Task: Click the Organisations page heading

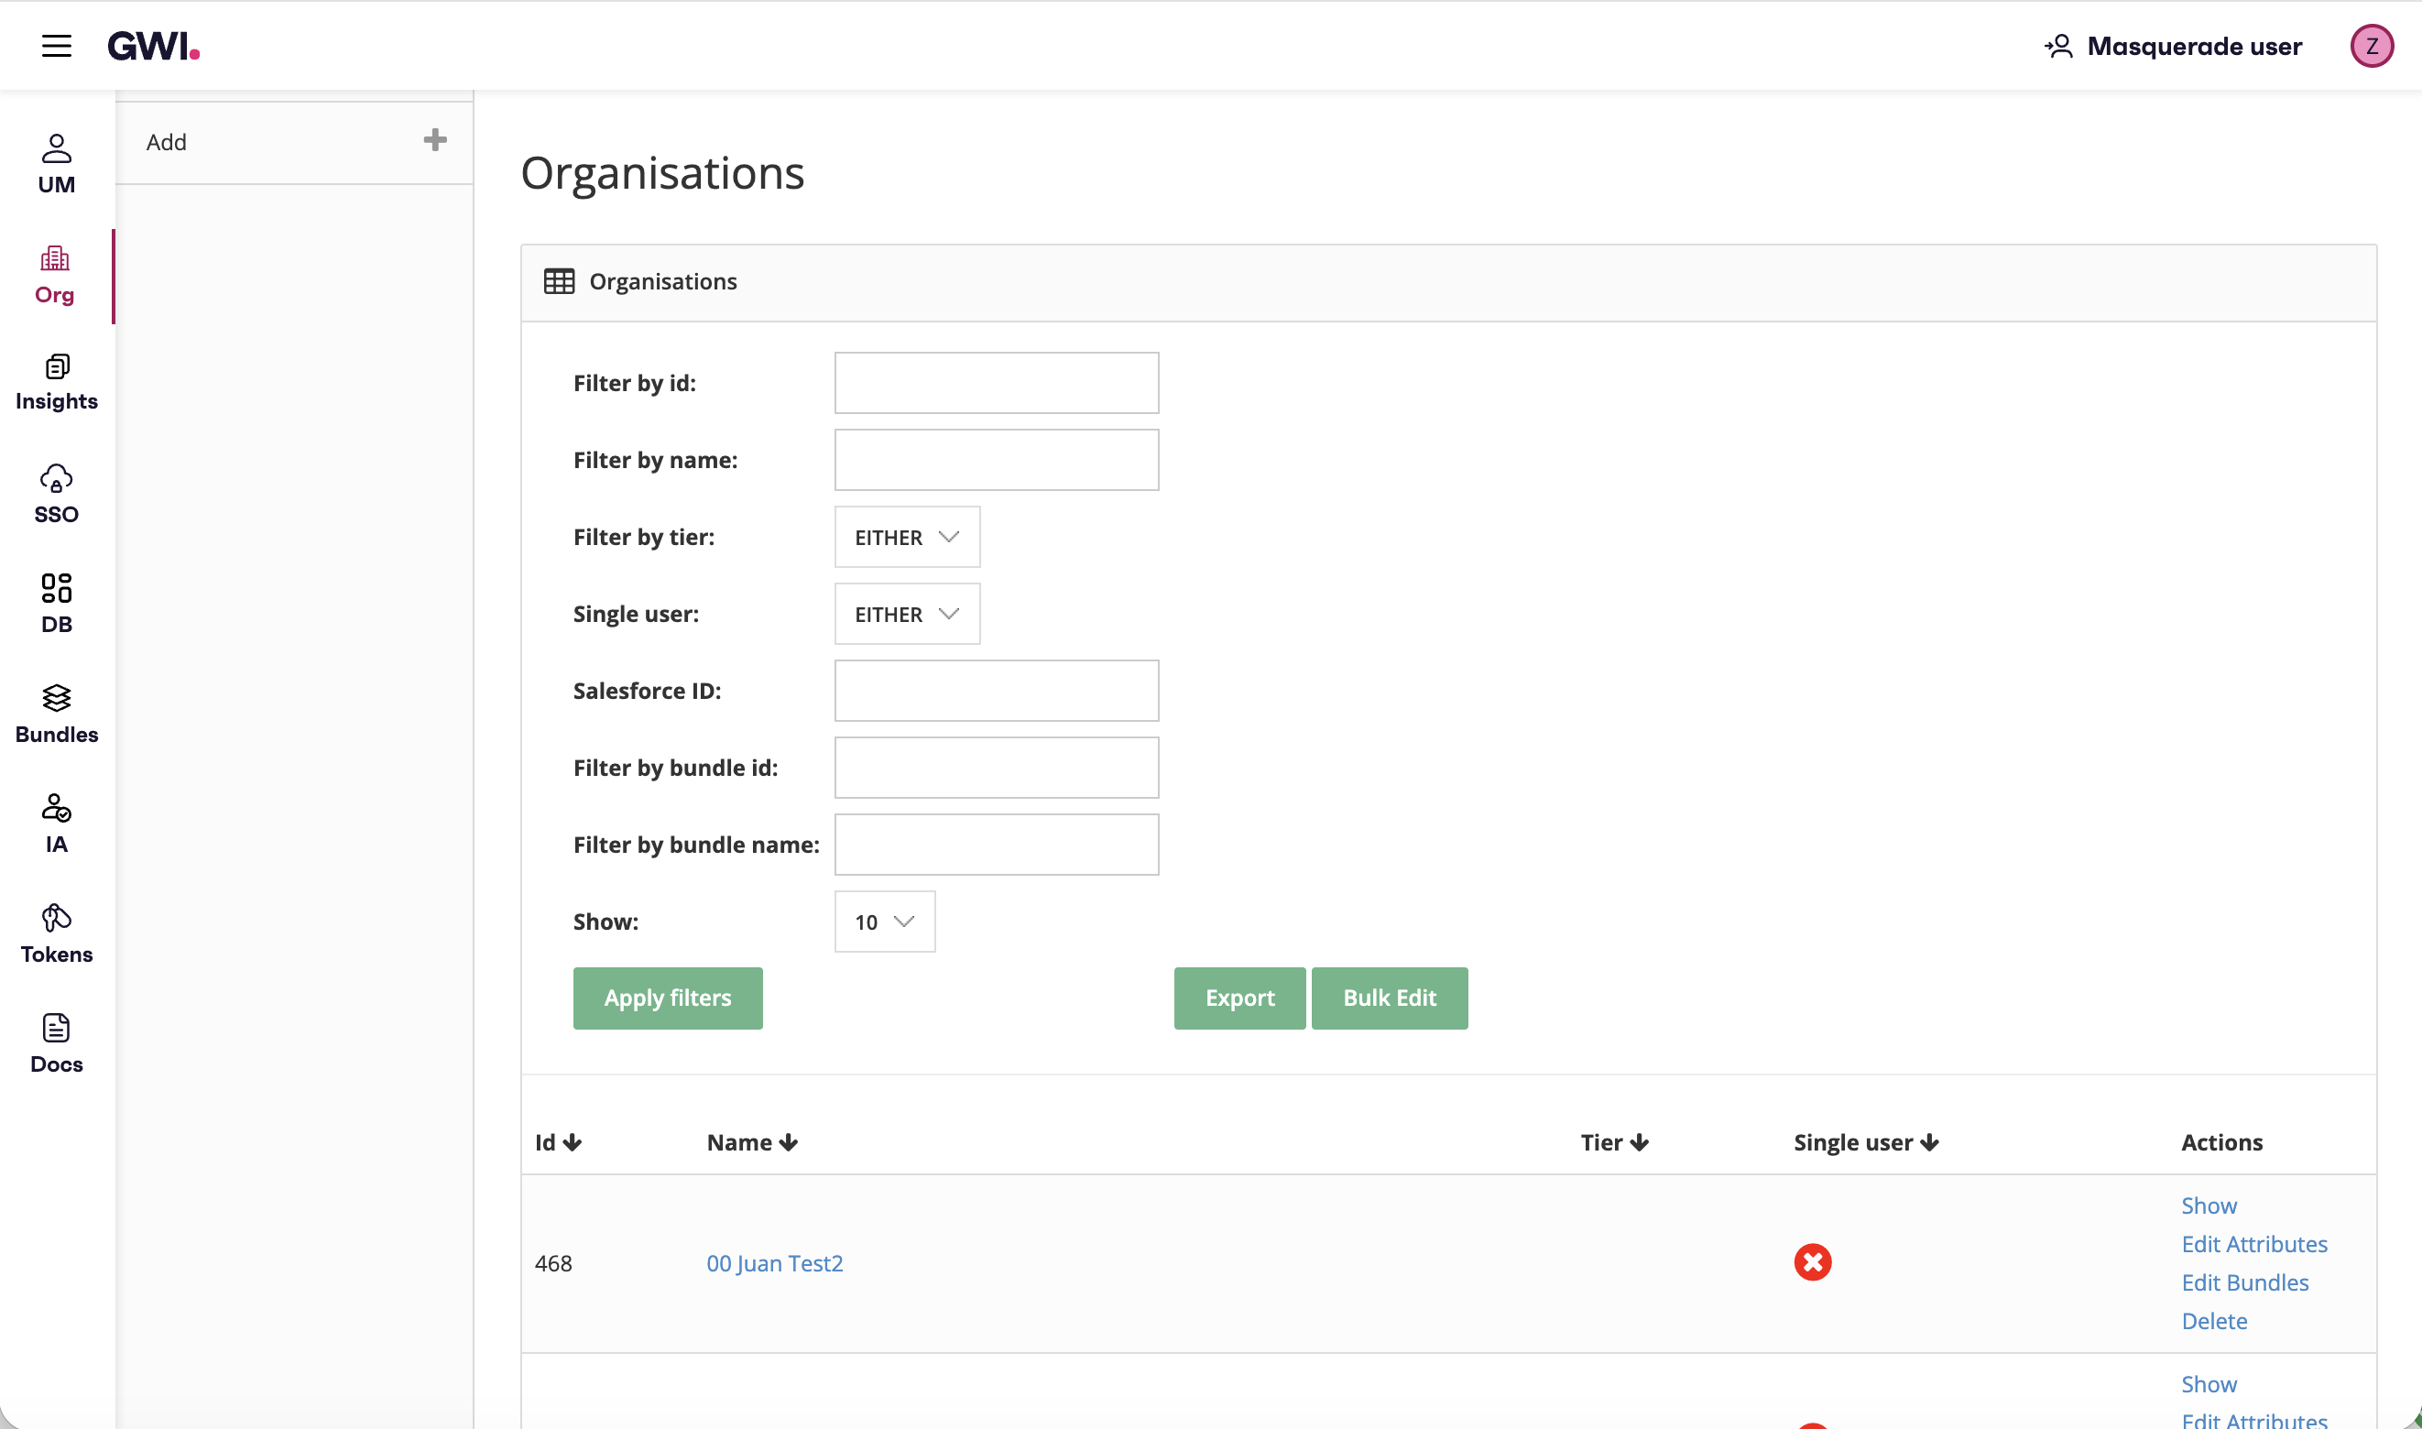Action: [662, 173]
